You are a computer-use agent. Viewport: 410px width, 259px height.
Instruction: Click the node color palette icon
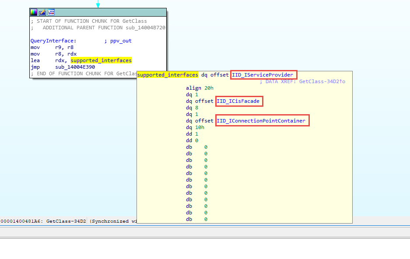(x=34, y=12)
